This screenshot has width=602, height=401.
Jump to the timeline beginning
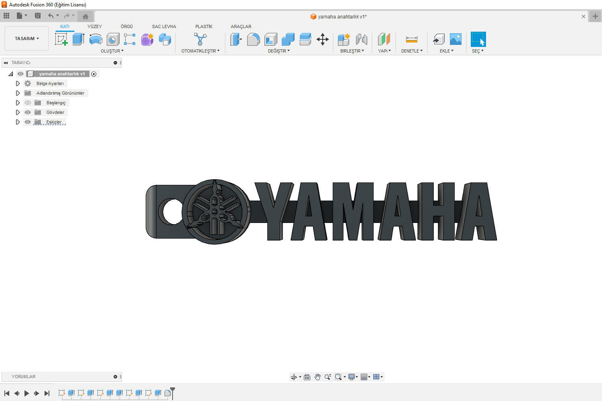click(7, 393)
